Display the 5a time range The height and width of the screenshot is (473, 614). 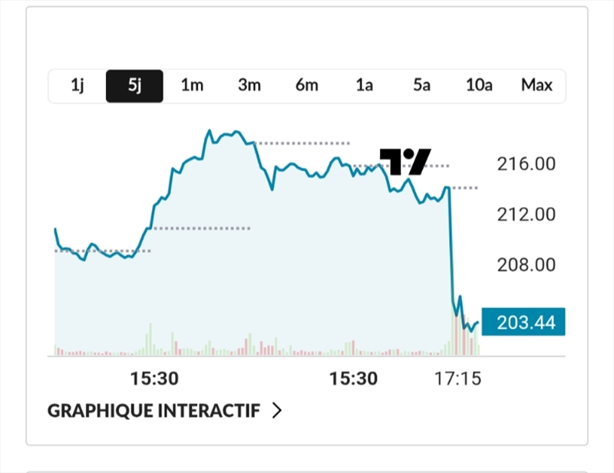click(421, 85)
